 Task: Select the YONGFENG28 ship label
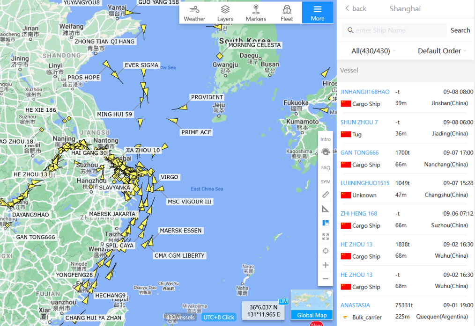pos(74,275)
